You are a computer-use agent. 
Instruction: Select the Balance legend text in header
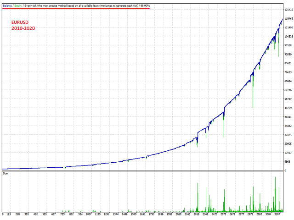tap(7, 5)
